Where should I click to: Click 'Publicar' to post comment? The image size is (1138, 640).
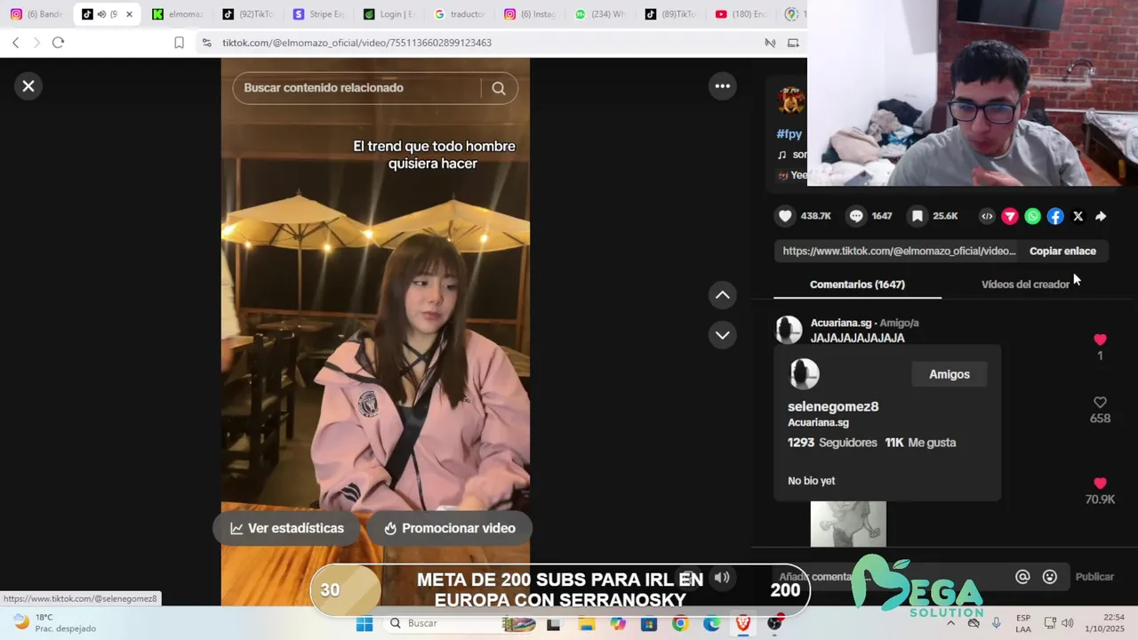pos(1094,577)
